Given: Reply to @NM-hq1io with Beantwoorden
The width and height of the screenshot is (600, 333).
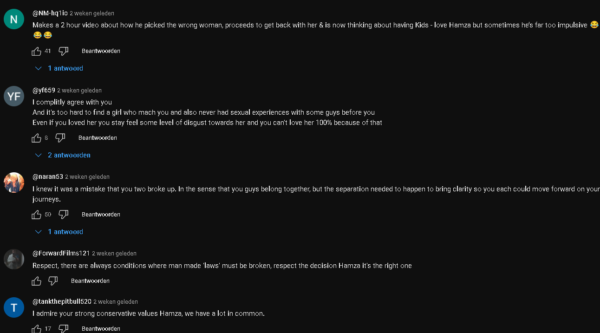Looking at the screenshot, I should coord(101,51).
